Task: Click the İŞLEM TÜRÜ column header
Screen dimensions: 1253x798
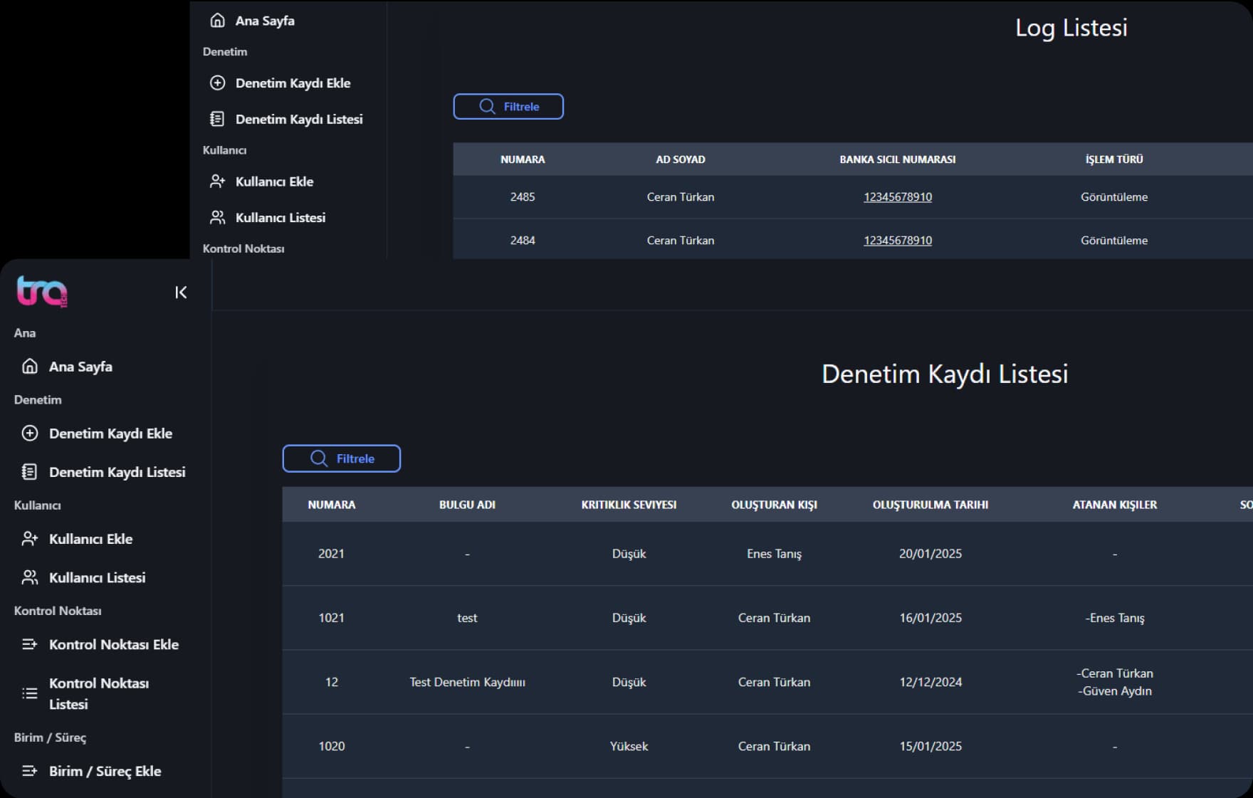Action: click(1113, 159)
